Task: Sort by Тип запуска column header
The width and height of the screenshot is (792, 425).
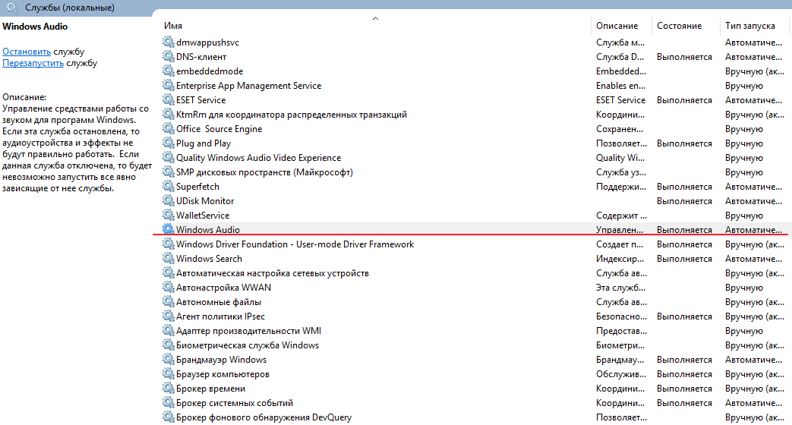Action: (x=751, y=26)
